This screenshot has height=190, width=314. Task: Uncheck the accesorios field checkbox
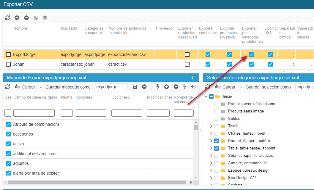click(x=8, y=134)
